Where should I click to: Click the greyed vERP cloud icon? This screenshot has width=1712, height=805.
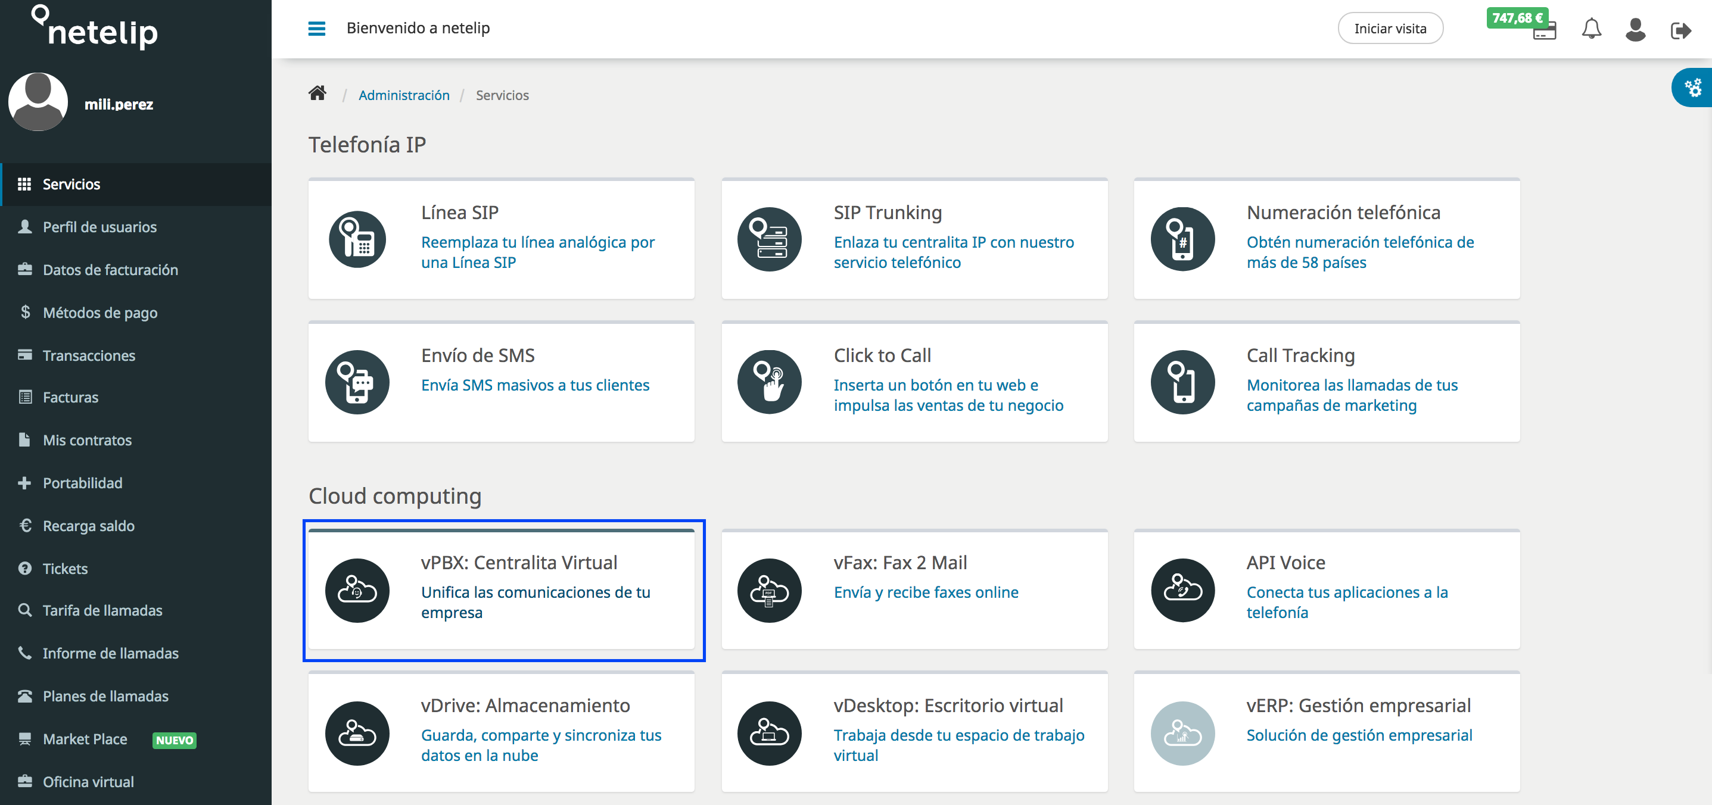(1182, 734)
